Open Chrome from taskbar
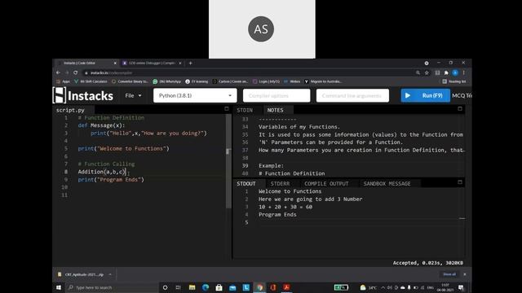The height and width of the screenshot is (293, 522). pos(259,287)
